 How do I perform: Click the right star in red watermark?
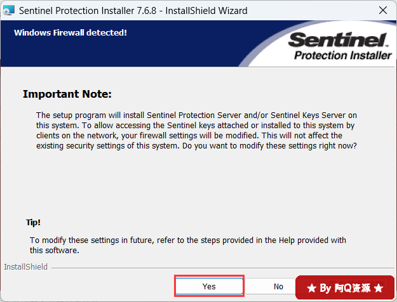click(379, 288)
